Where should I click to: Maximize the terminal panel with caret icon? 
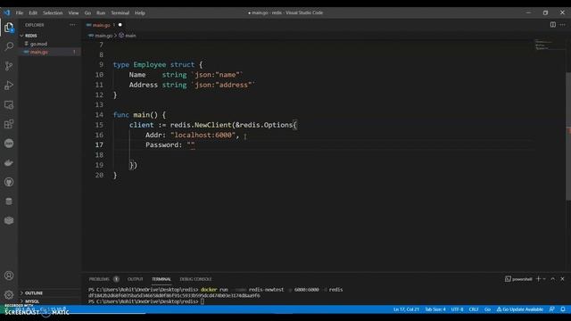point(553,279)
